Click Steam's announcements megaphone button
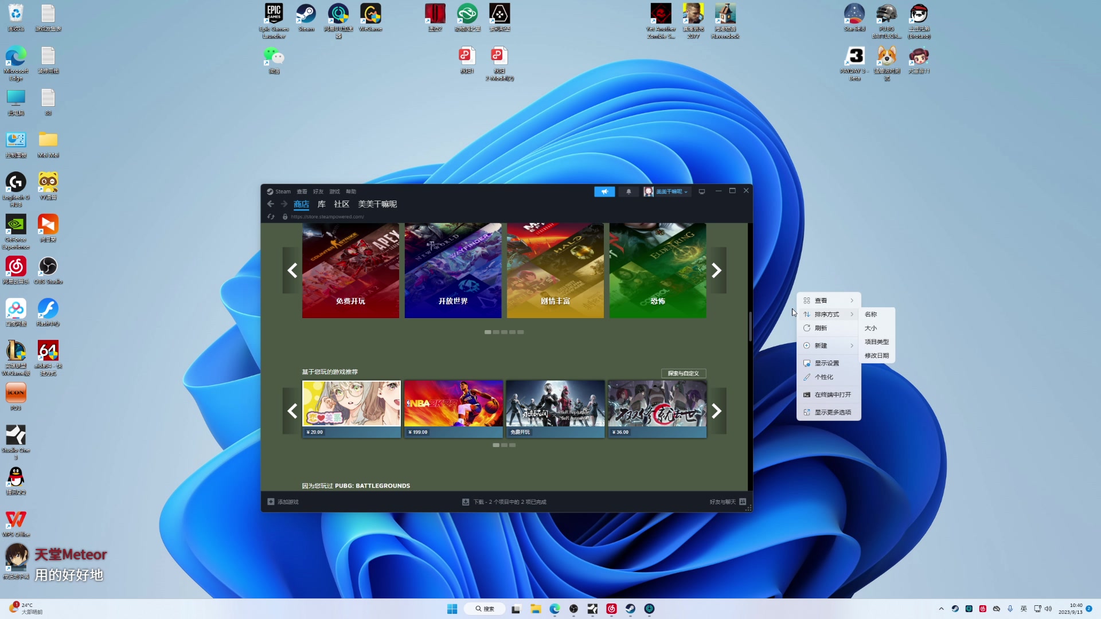The image size is (1101, 619). click(604, 191)
